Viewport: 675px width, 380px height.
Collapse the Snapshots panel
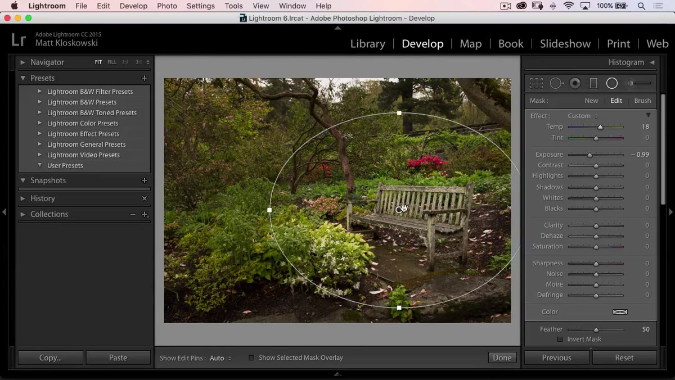pos(23,180)
